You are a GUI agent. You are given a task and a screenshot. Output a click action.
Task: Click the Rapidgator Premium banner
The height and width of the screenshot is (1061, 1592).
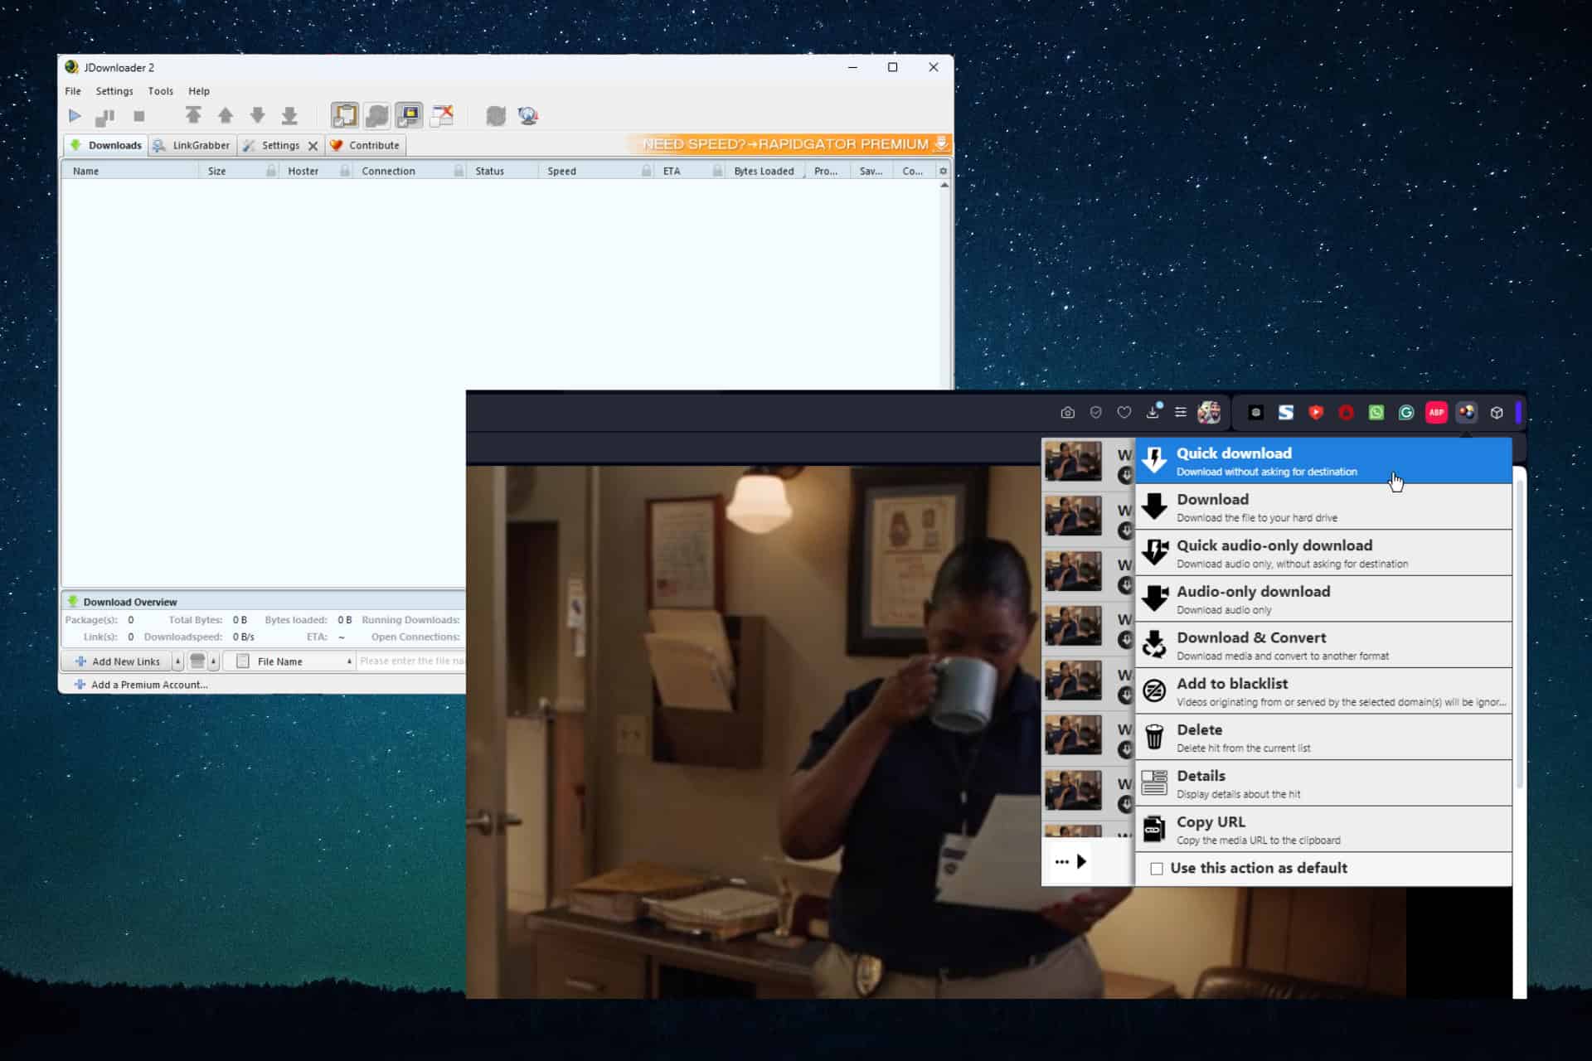790,144
